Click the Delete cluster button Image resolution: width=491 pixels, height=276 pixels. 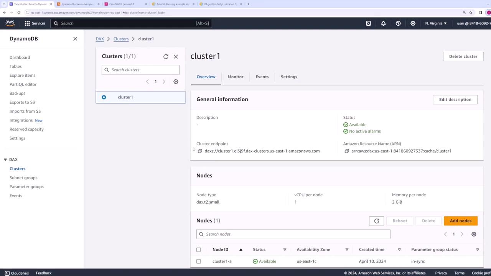pos(463,56)
